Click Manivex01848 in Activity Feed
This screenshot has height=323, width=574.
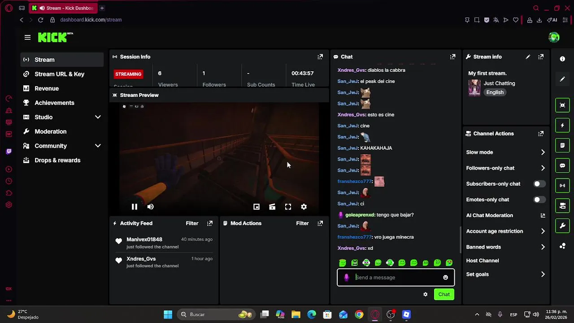[144, 240]
